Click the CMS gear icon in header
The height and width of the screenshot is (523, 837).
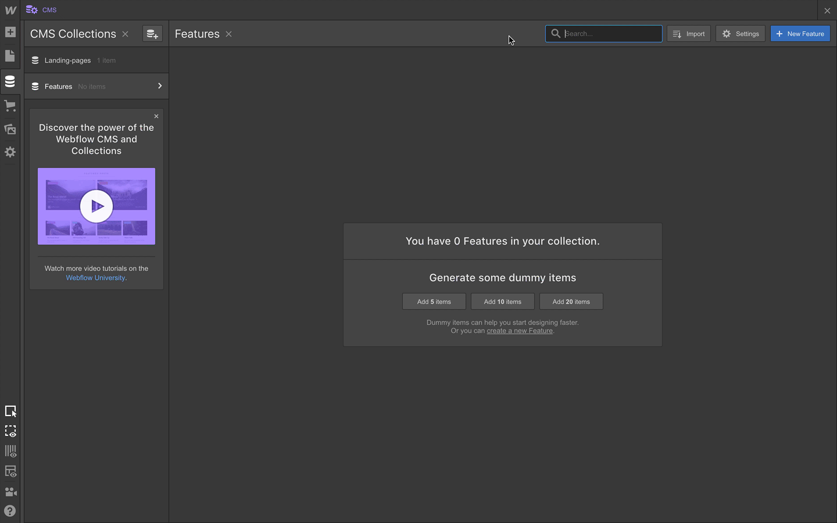(32, 10)
